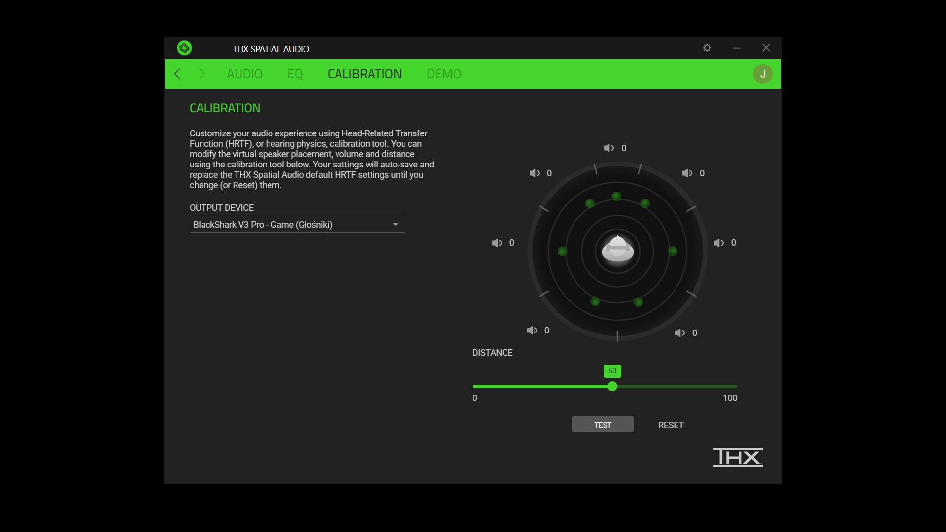
Task: Switch to the EQ tab
Action: coord(295,74)
